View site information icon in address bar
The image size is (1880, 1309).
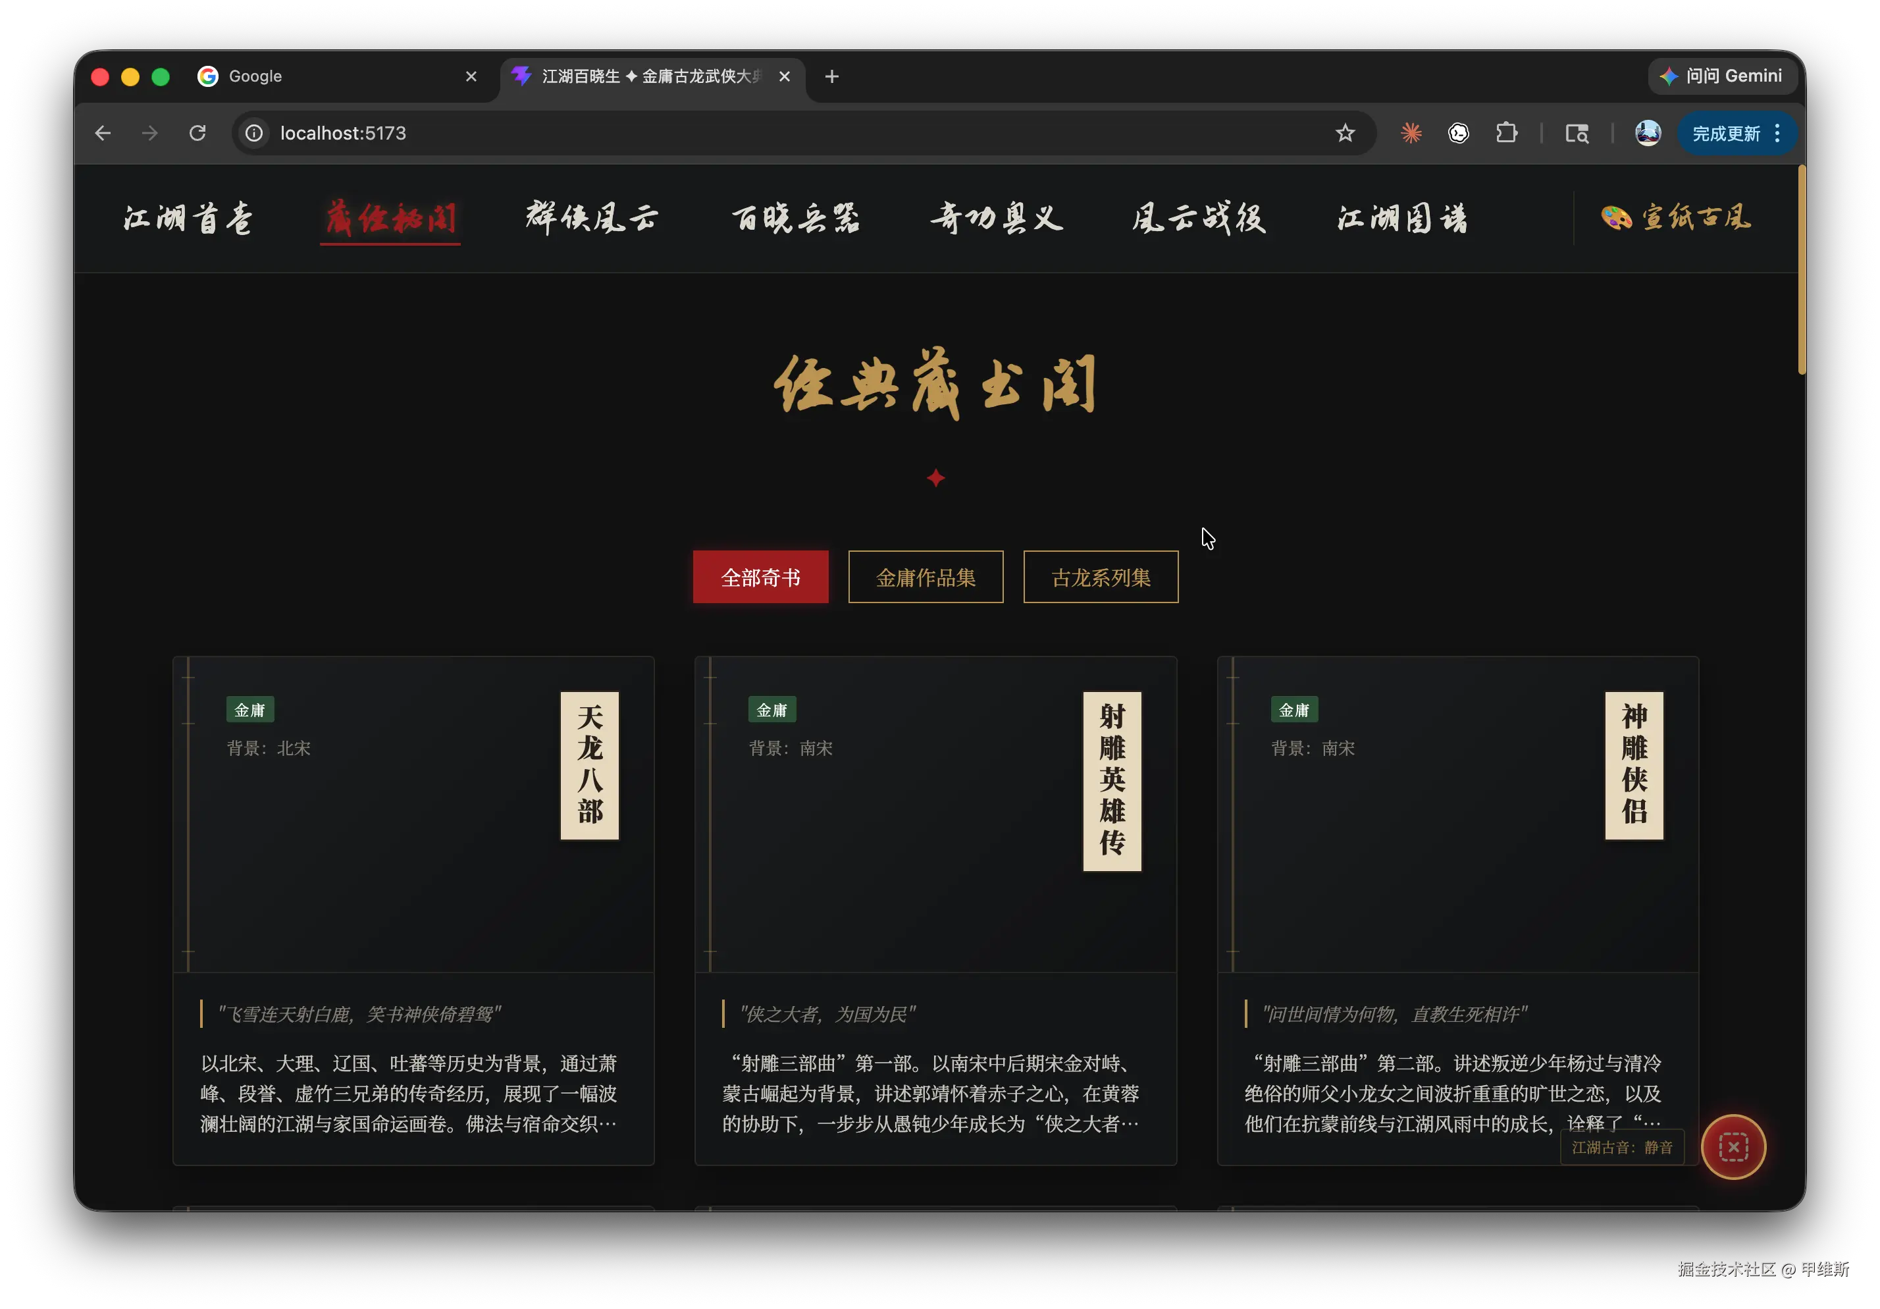point(255,133)
